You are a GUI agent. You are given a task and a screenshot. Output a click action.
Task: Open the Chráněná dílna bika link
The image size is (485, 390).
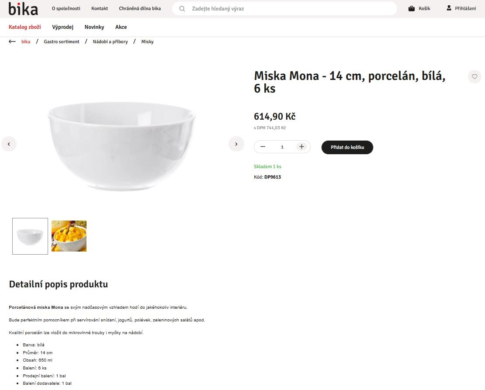140,9
